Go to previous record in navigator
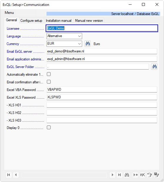 click(16, 175)
